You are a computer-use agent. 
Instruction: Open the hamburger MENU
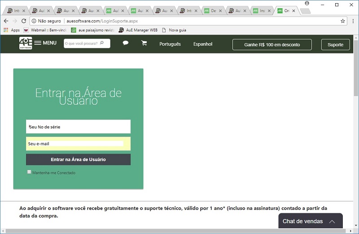pyautogui.click(x=45, y=43)
